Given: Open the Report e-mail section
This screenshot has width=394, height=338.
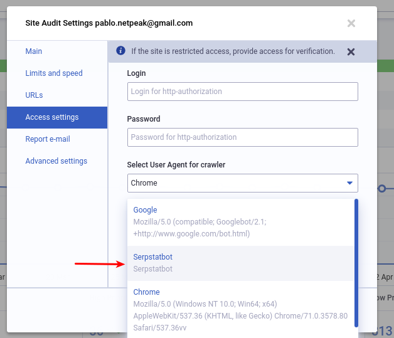Looking at the screenshot, I should pos(48,139).
